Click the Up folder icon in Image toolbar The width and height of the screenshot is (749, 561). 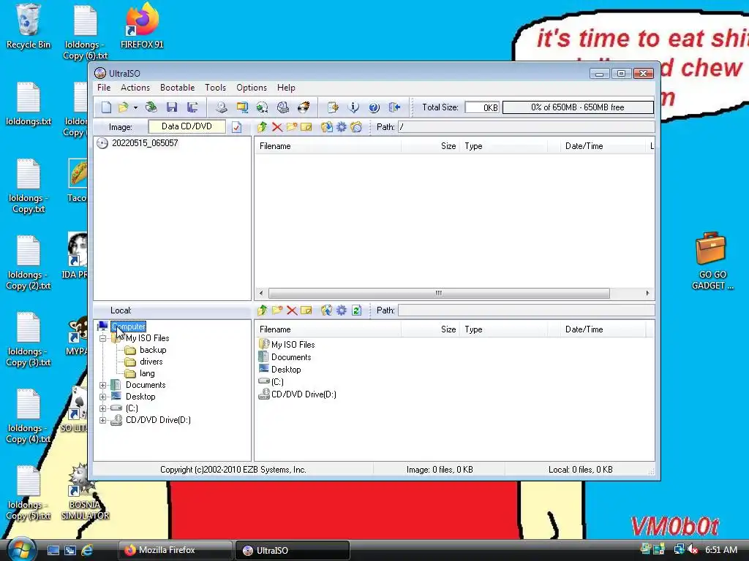[x=262, y=127]
